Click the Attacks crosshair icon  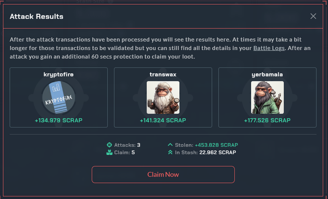(x=109, y=145)
